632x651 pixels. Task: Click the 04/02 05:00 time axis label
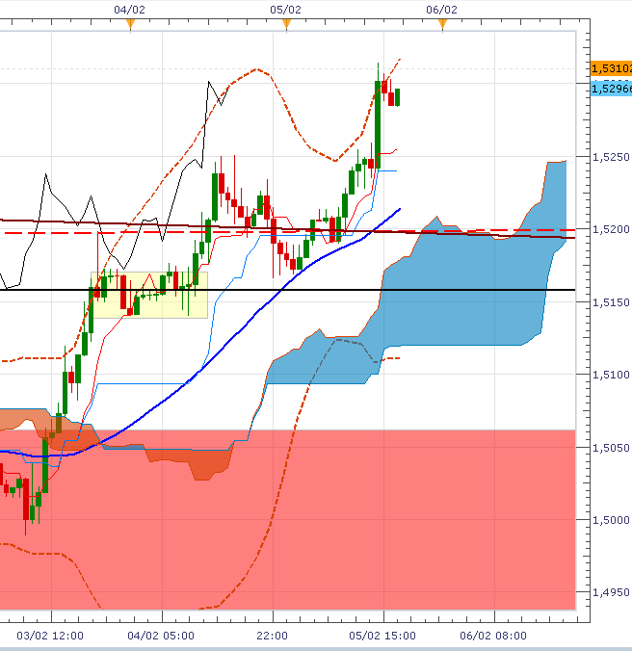click(x=161, y=636)
